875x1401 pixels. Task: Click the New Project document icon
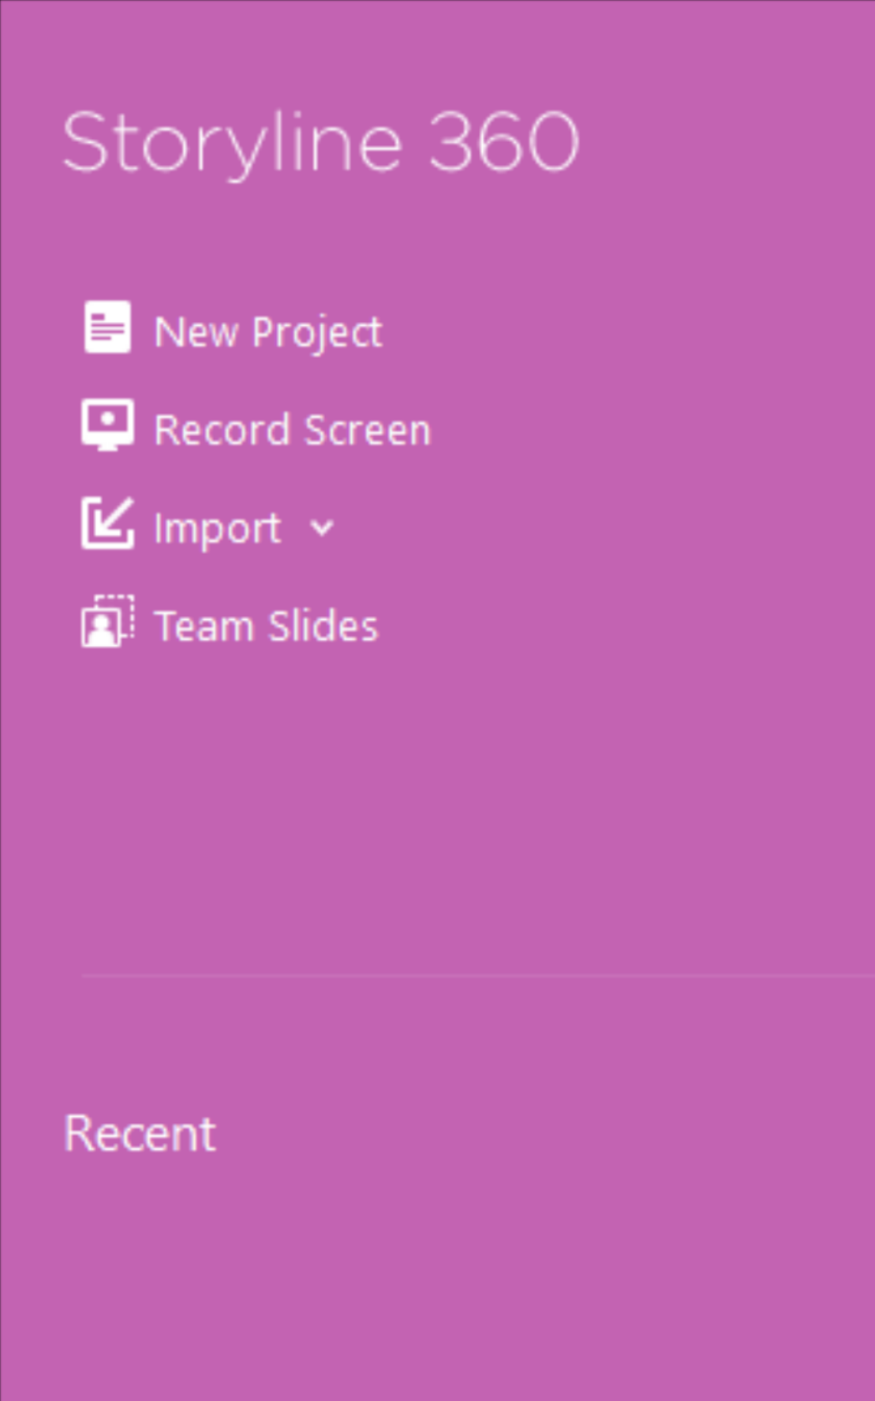107,327
